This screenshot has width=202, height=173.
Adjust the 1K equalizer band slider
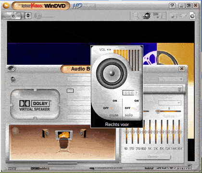tap(150, 132)
